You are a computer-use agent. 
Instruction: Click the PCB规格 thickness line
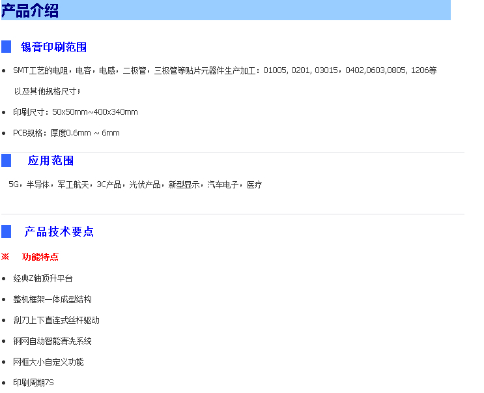(x=66, y=133)
